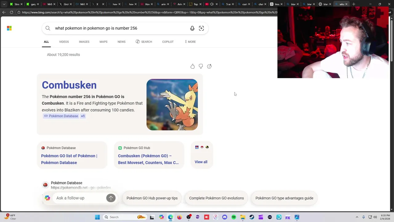Screen dimensions: 394x222
Task: Click Pokémon GO Hub power-up tips suggestion
Action: click(x=152, y=198)
